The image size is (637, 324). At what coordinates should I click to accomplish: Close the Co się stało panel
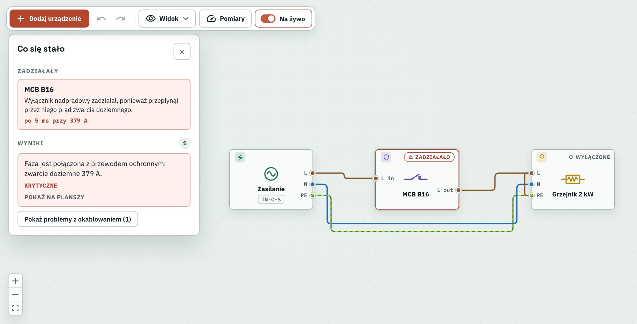[182, 52]
